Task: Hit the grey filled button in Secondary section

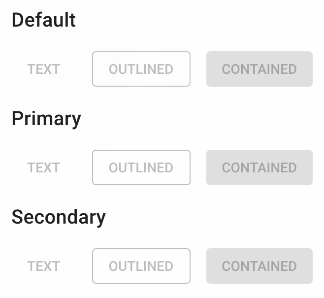Action: pyautogui.click(x=259, y=266)
